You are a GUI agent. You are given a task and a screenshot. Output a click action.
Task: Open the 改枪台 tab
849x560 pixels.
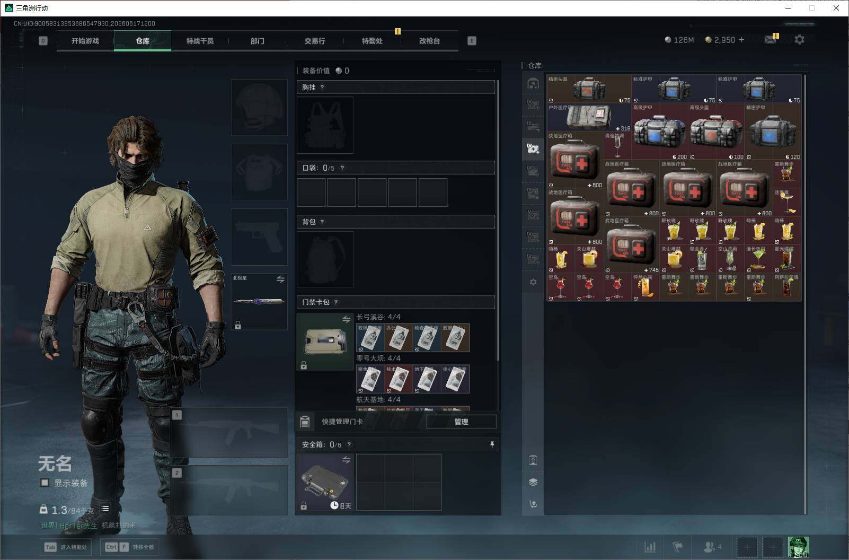pos(429,41)
